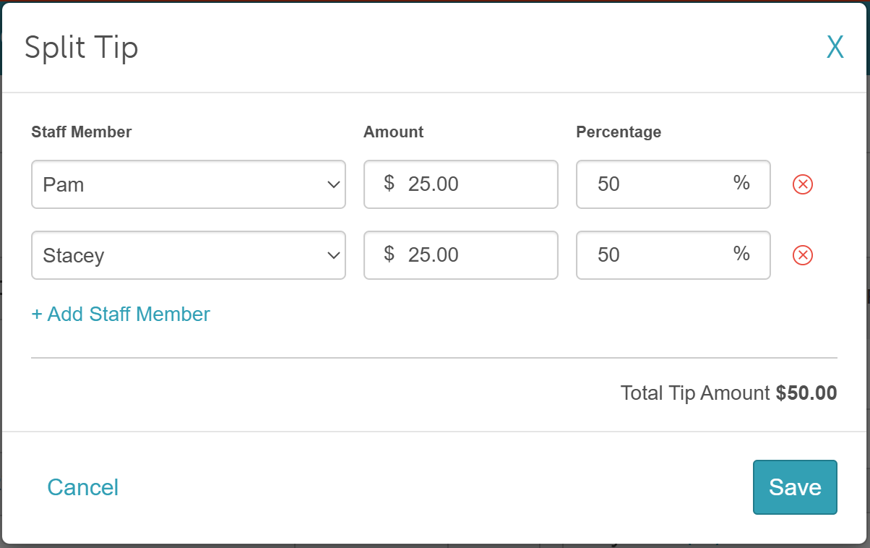Close the Split Tip dialog with X
Image resolution: width=870 pixels, height=548 pixels.
click(835, 48)
